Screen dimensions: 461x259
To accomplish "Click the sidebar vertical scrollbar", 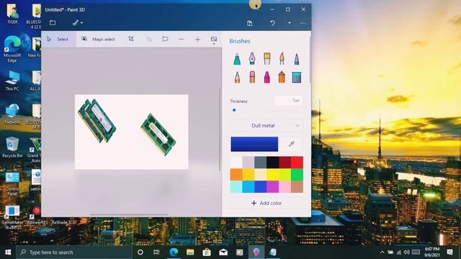I will [x=310, y=59].
